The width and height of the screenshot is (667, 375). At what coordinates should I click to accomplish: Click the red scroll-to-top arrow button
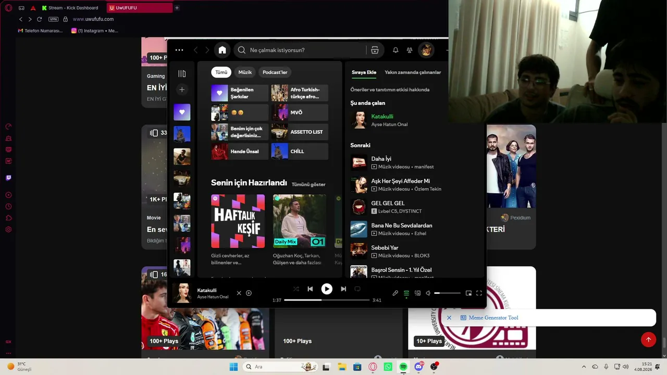[x=648, y=340]
